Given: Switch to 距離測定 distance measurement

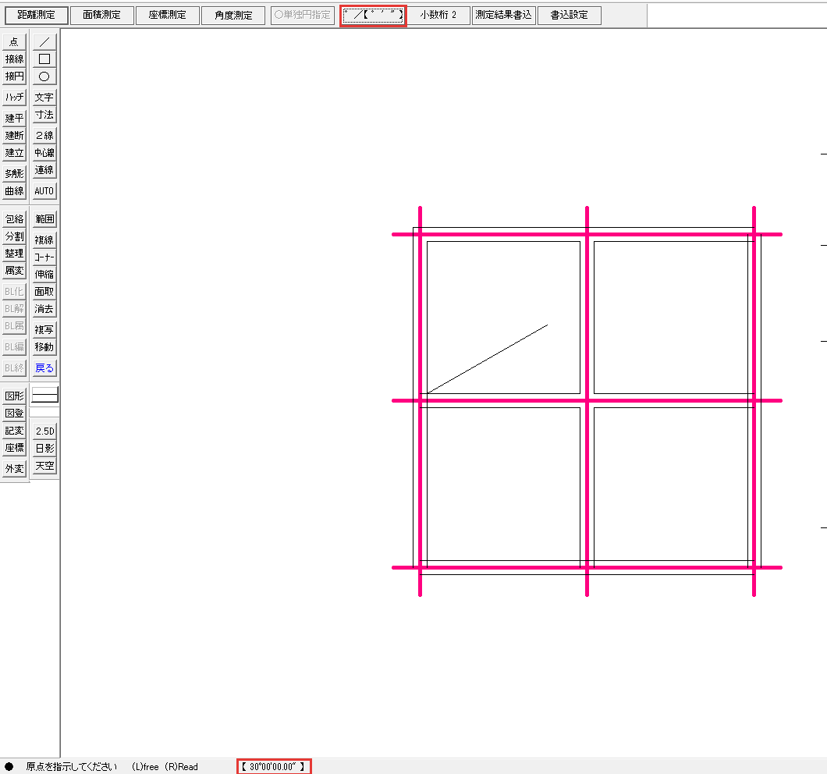Looking at the screenshot, I should (x=37, y=15).
